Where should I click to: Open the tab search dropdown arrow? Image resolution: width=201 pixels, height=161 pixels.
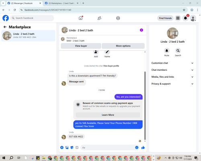coord(3,3)
